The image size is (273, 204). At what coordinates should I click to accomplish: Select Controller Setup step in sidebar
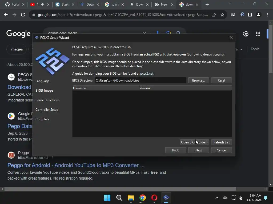(x=47, y=110)
